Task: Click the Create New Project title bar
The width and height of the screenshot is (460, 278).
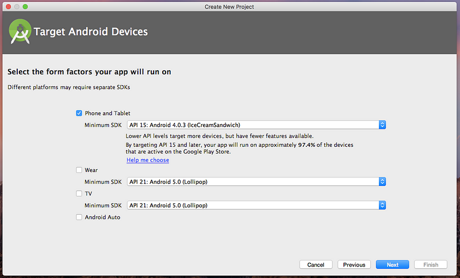Action: (229, 6)
